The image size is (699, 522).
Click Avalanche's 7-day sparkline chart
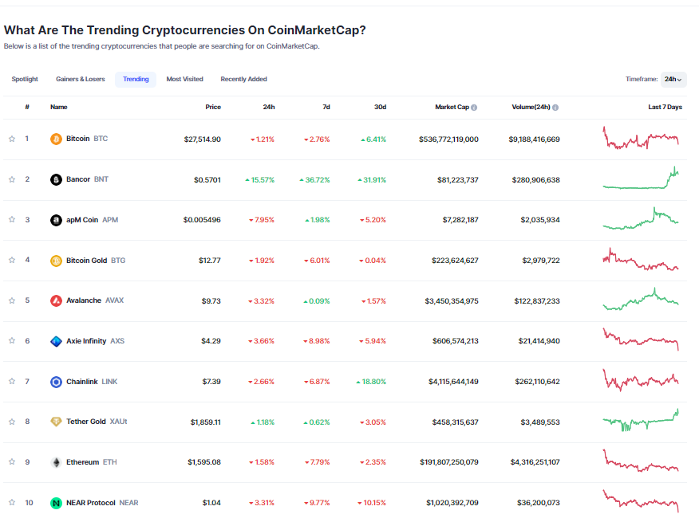pos(641,299)
